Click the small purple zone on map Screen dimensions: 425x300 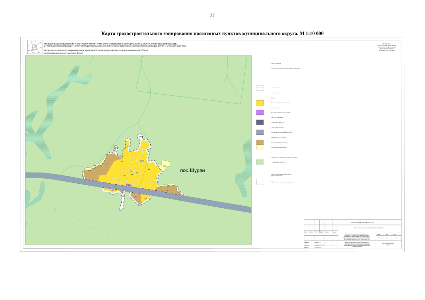tap(129, 185)
